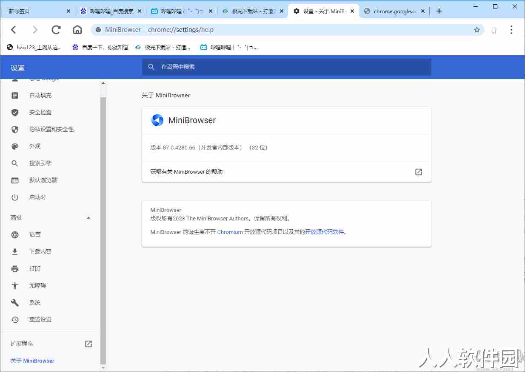This screenshot has height=372, width=525.
Task: Click the accessibility person icon
Action: coord(15,285)
